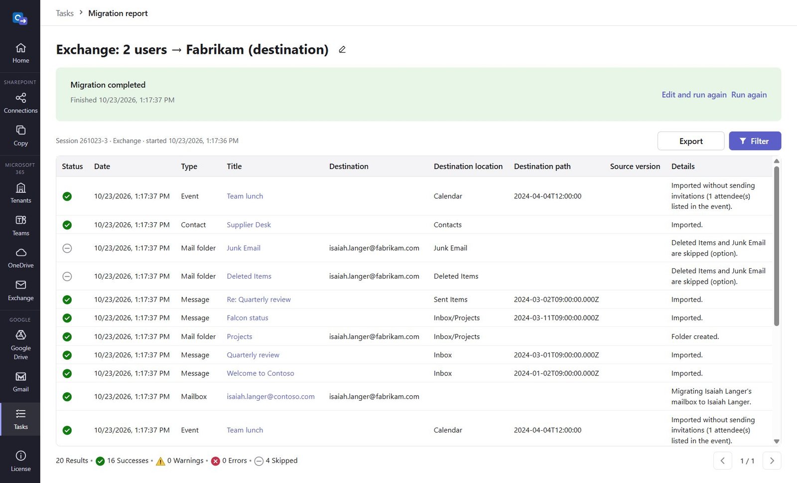Click the 2024-03-11T09:00:00.000Z path cell
This screenshot has height=483, width=797.
pyautogui.click(x=556, y=318)
